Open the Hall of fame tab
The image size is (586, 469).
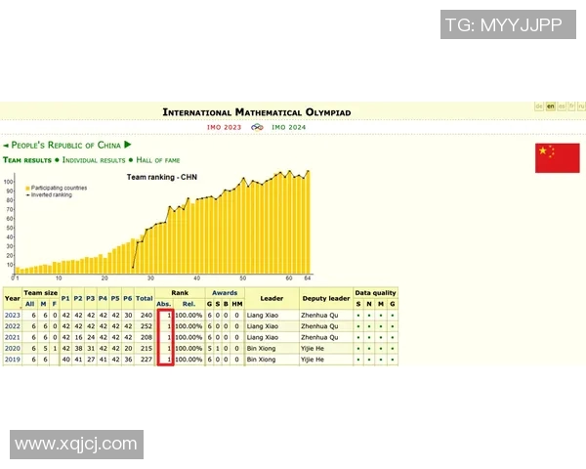158,159
